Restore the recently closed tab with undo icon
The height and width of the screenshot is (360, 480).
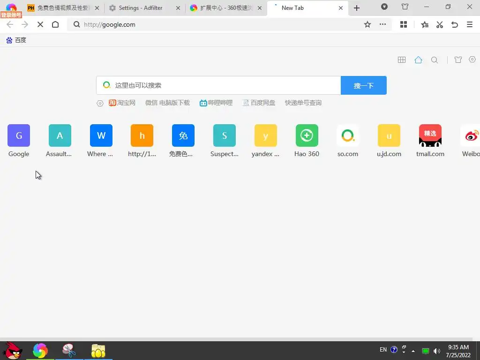[x=455, y=24]
